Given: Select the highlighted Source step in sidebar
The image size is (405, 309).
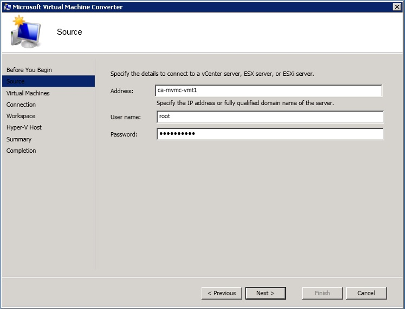Looking at the screenshot, I should pyautogui.click(x=15, y=81).
